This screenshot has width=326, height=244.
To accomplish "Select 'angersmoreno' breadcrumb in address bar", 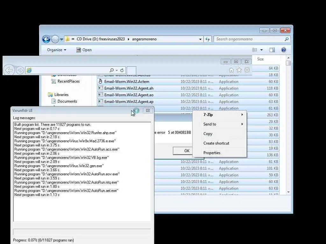I will (x=144, y=39).
